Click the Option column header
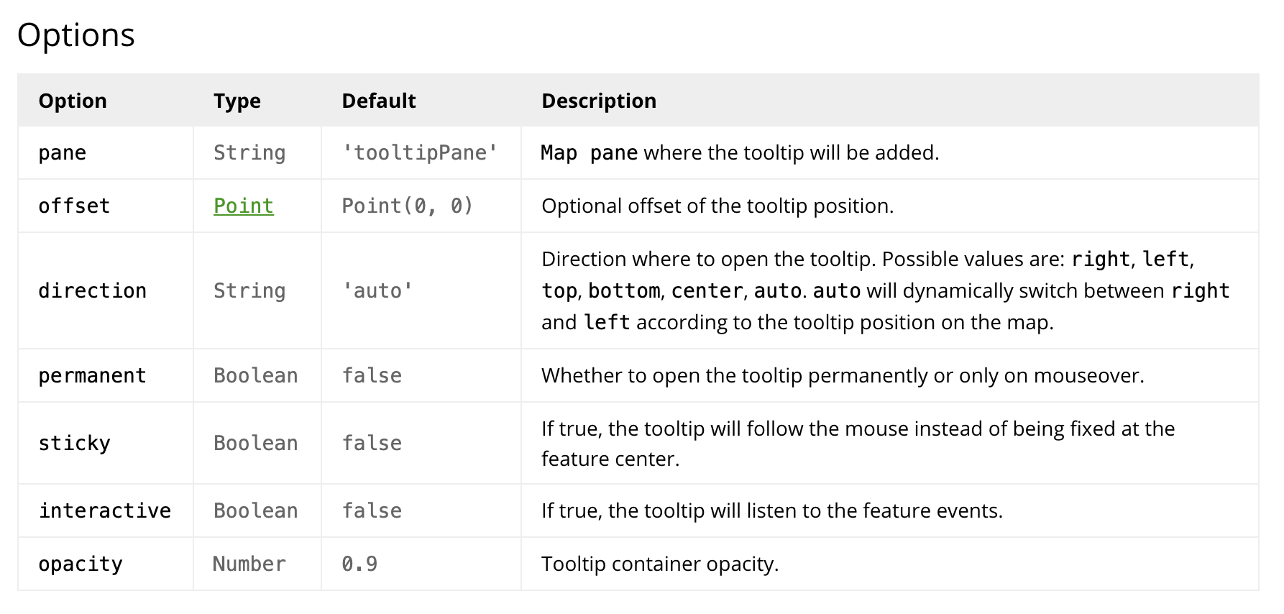This screenshot has width=1284, height=614. 73,101
